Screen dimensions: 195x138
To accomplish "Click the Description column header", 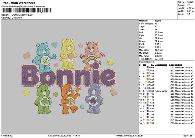I will point(161,64).
